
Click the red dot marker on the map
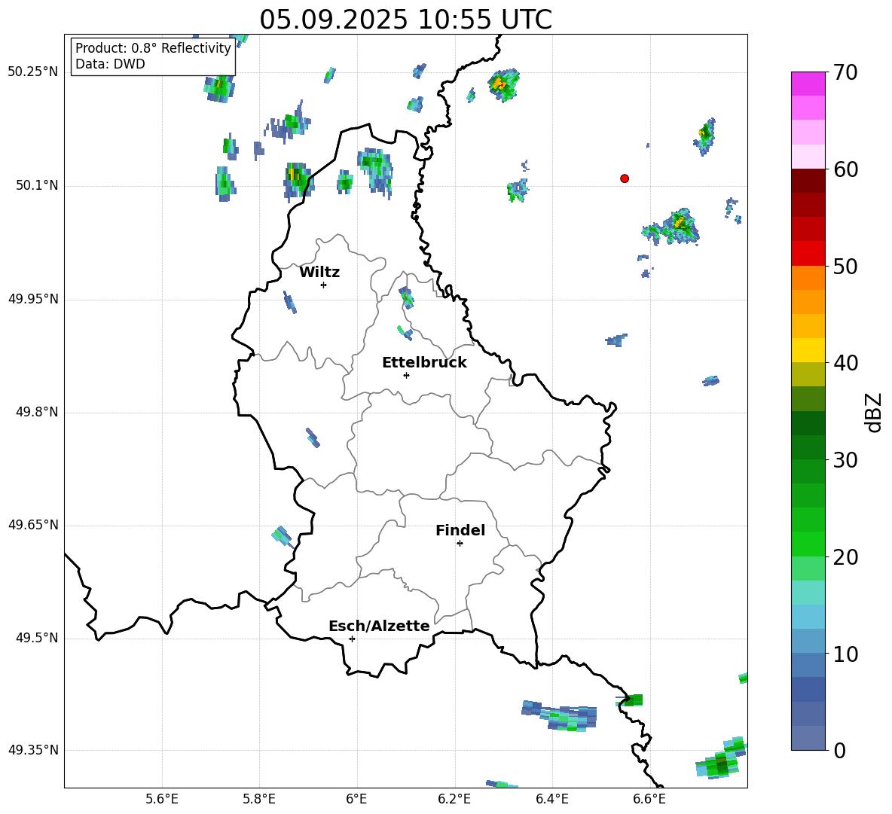624,178
